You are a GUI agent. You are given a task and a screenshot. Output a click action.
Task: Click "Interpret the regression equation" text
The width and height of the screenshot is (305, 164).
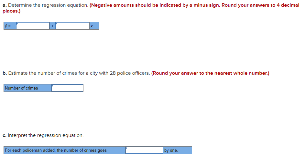pyautogui.click(x=46, y=135)
